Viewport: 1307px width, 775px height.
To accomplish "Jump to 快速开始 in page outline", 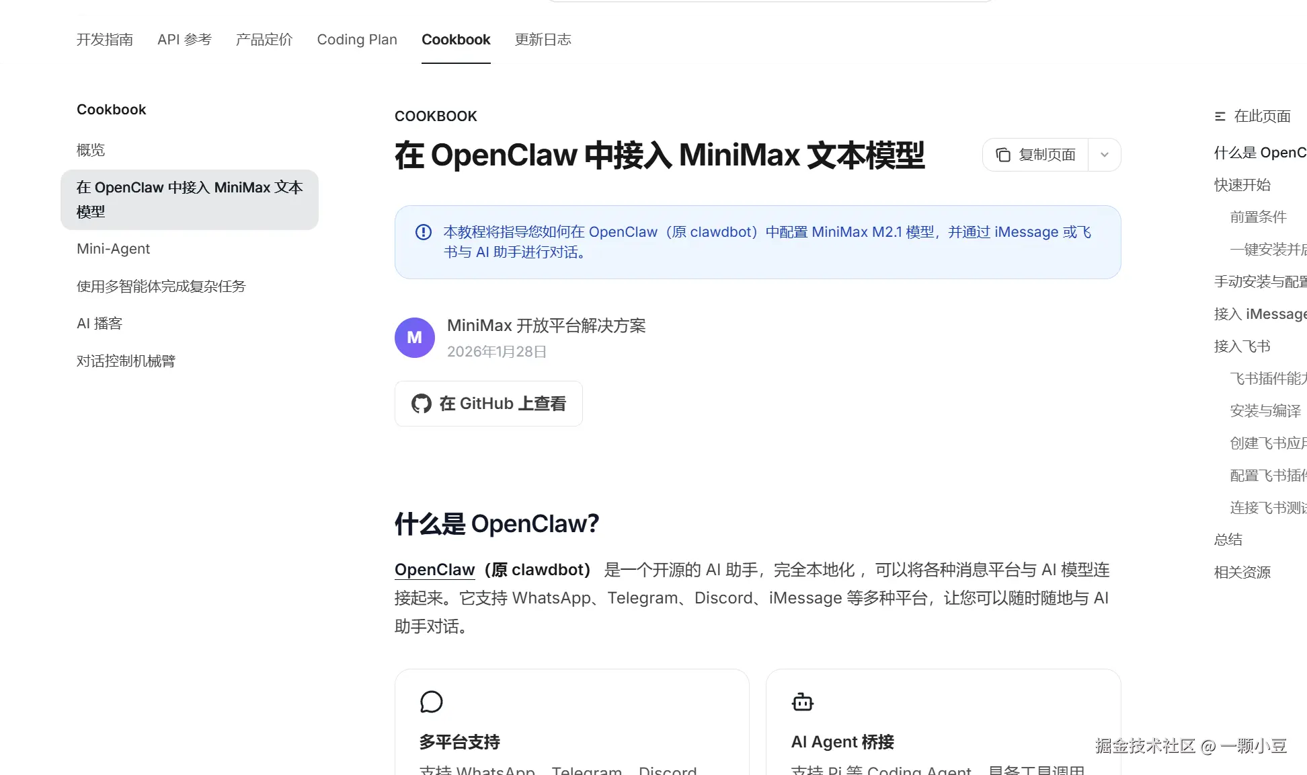I will point(1242,185).
